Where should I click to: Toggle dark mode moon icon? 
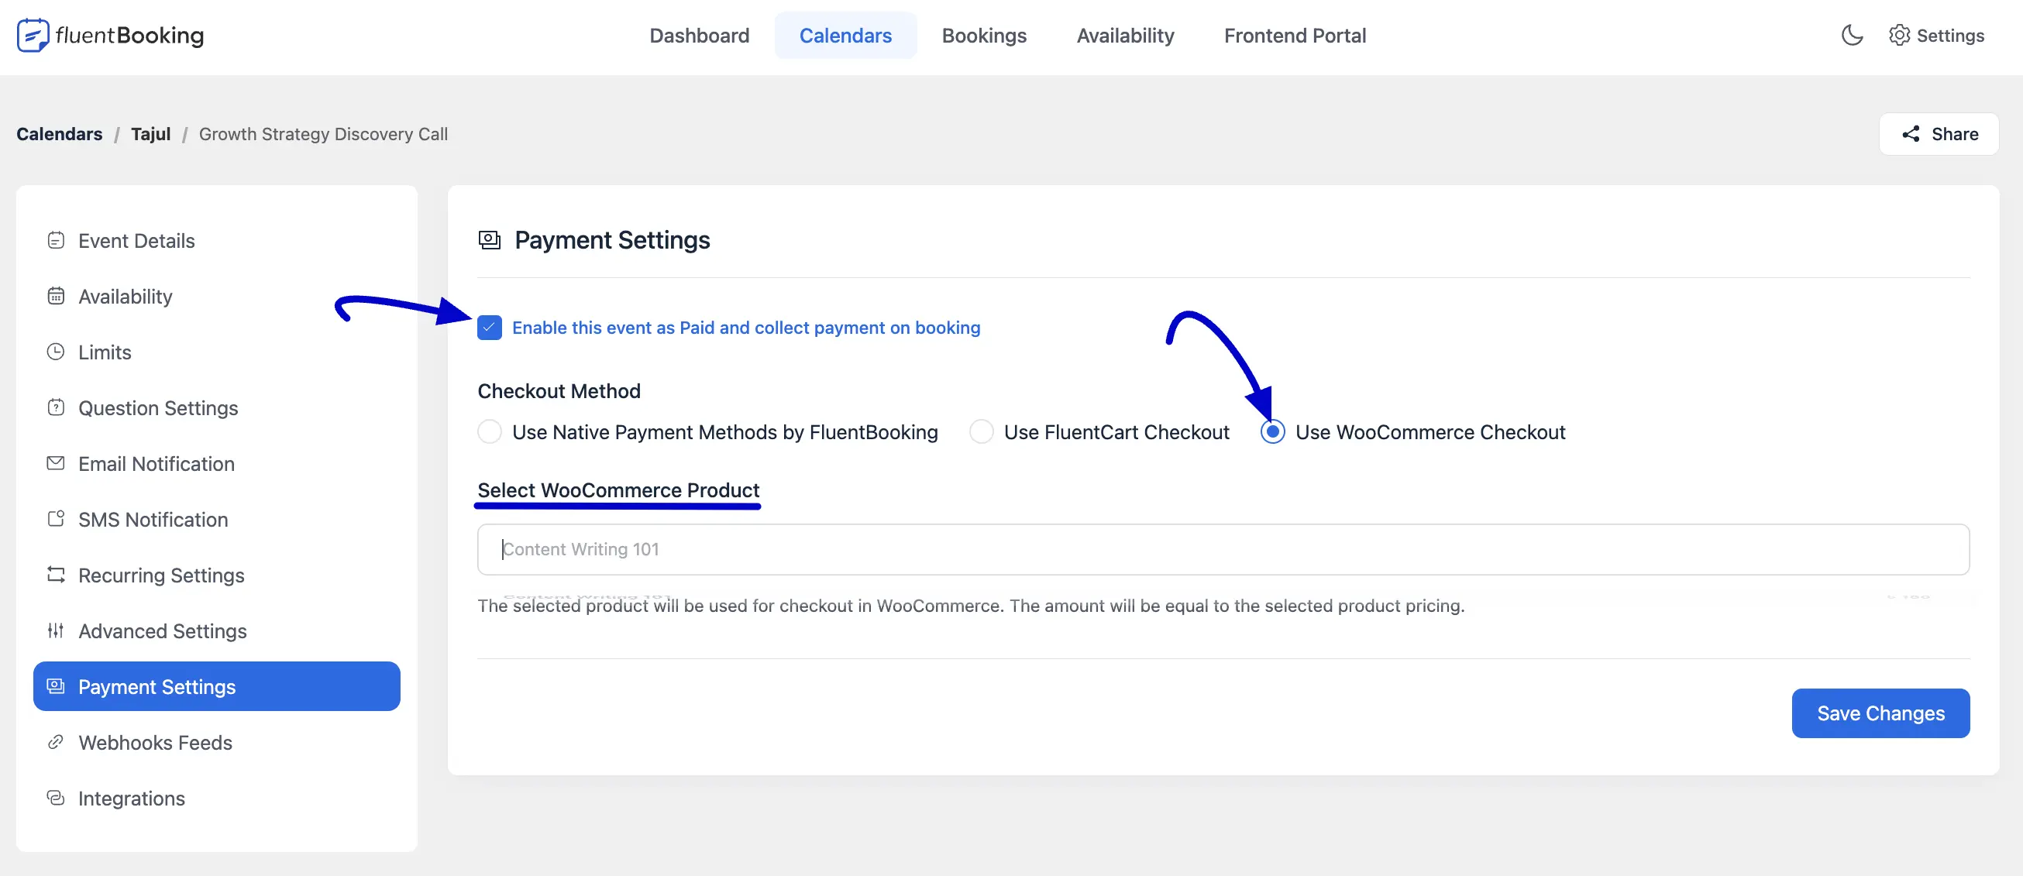pyautogui.click(x=1852, y=36)
